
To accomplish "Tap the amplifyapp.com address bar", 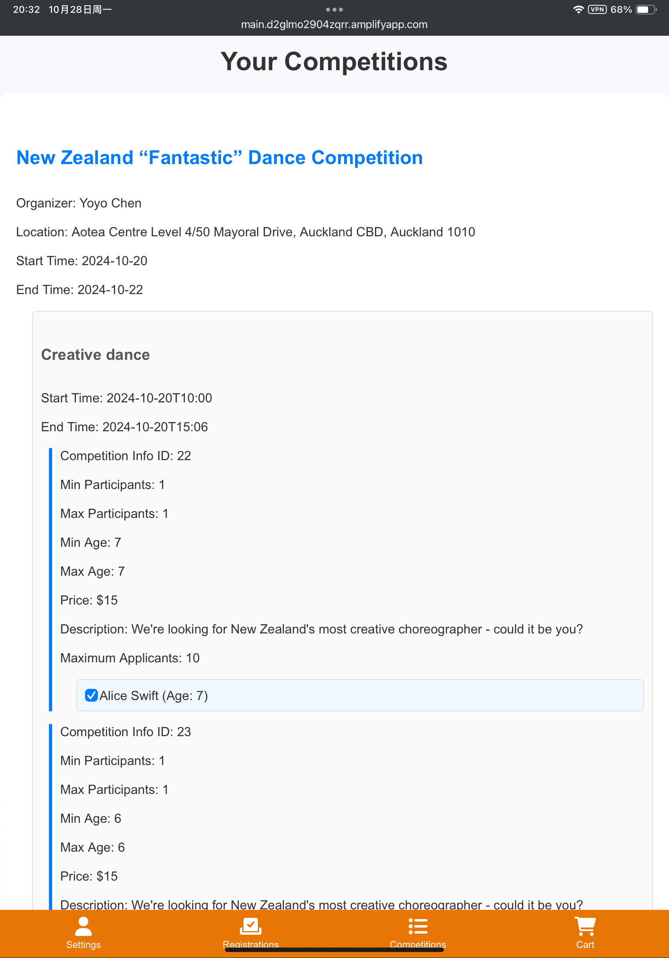I will click(x=334, y=24).
